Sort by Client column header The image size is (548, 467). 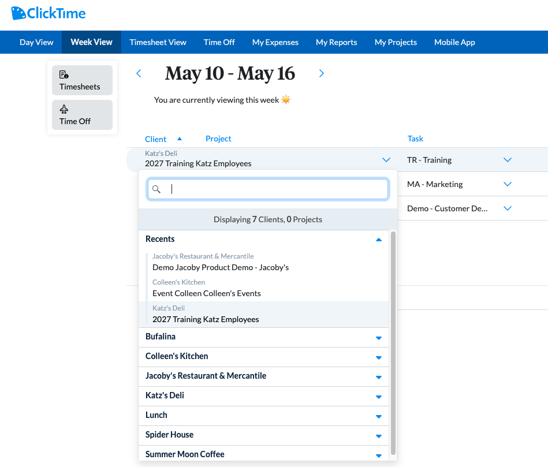(x=155, y=139)
